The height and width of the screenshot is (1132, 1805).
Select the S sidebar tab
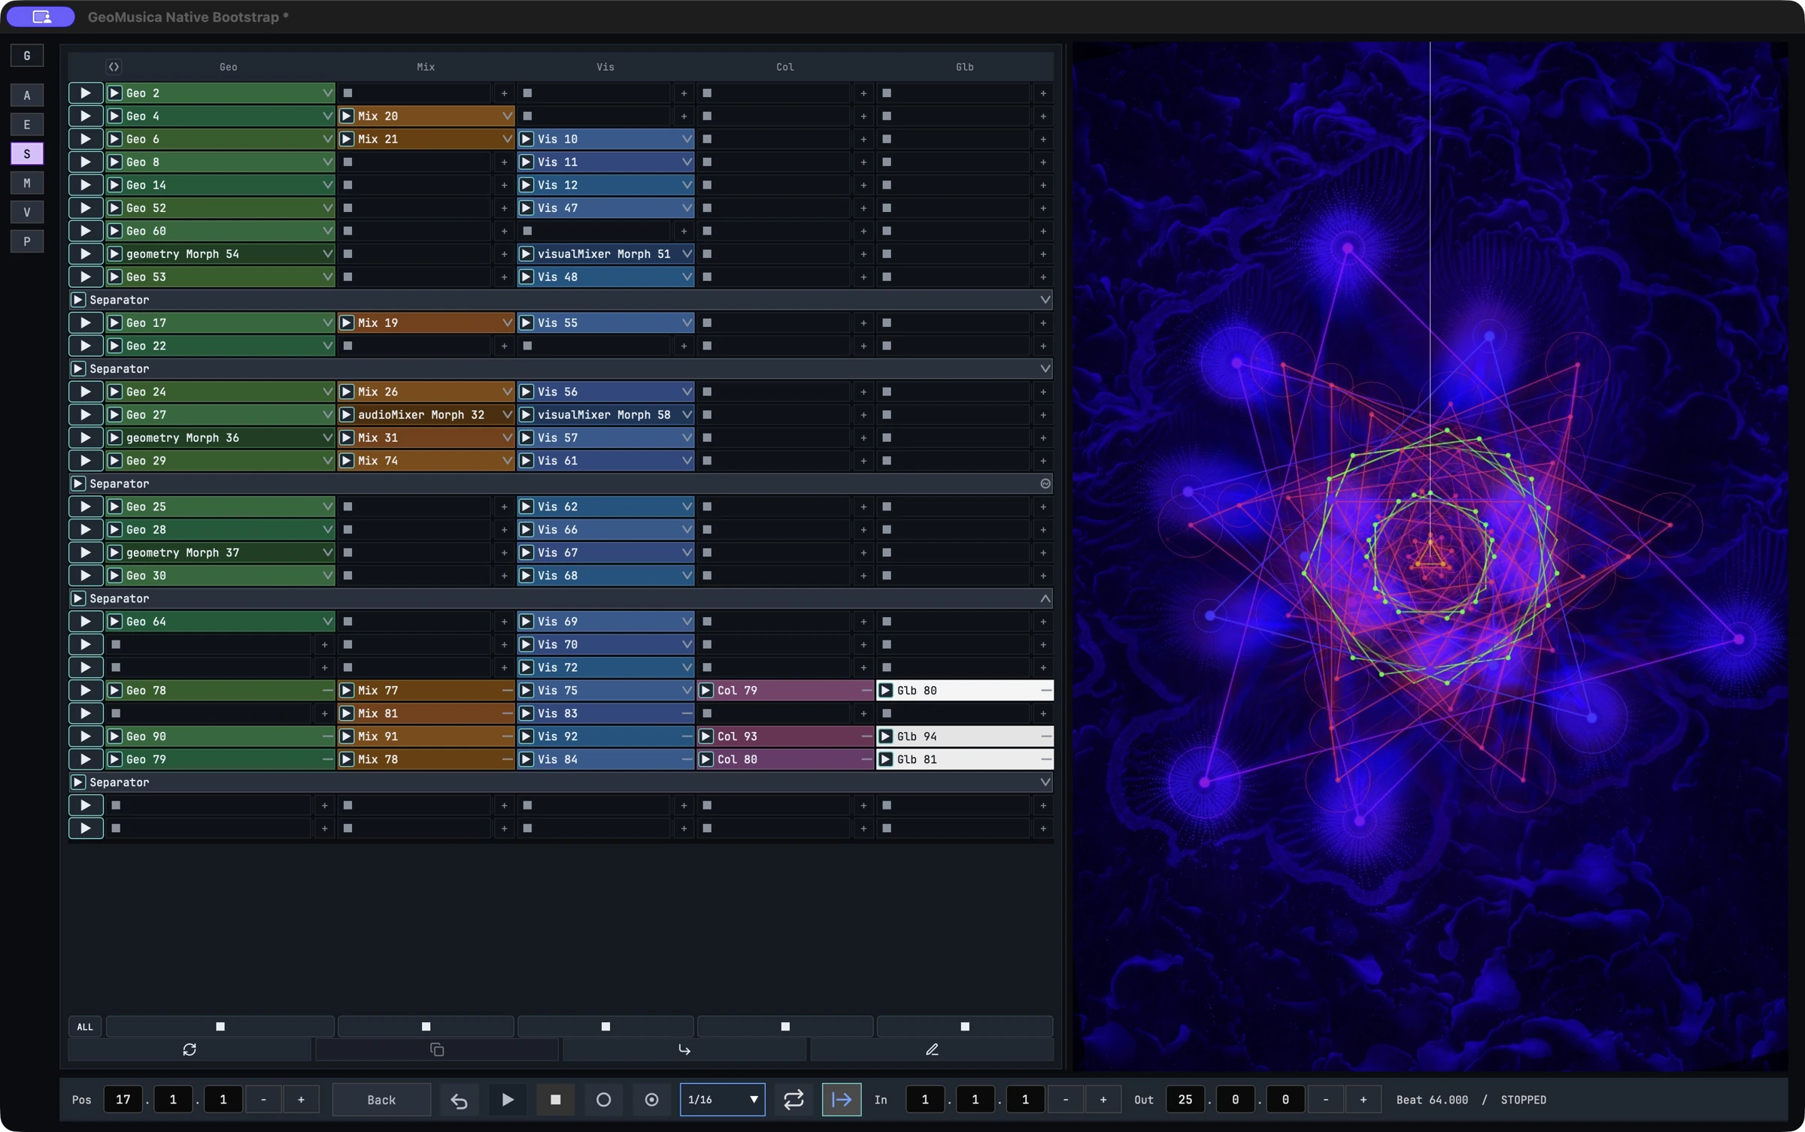coord(27,154)
